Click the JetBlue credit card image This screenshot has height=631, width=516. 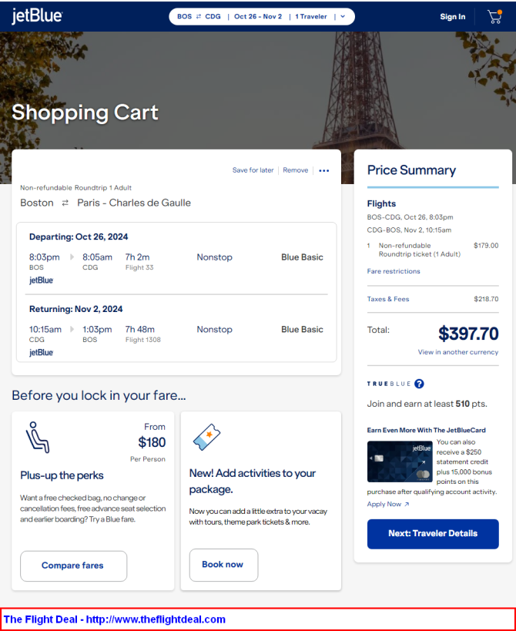click(400, 462)
